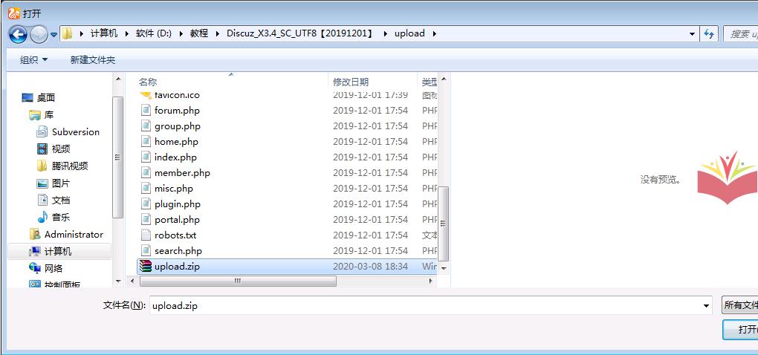758x355 pixels.
Task: Click 新建文件夹 button
Action: 93,60
